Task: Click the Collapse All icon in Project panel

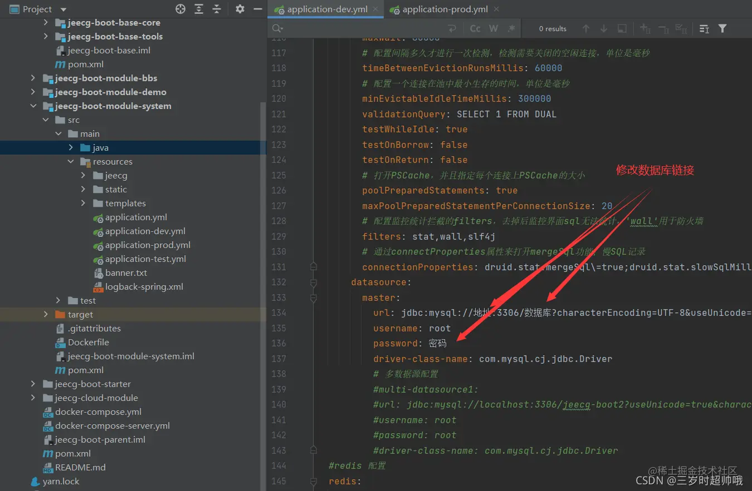Action: tap(217, 9)
